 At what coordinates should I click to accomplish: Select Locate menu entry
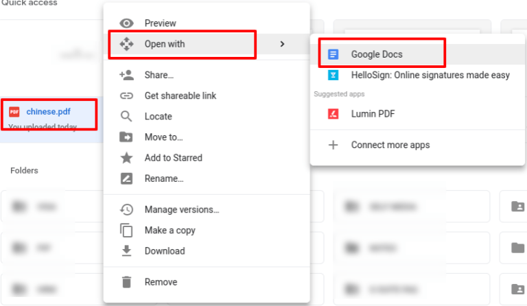207,116
